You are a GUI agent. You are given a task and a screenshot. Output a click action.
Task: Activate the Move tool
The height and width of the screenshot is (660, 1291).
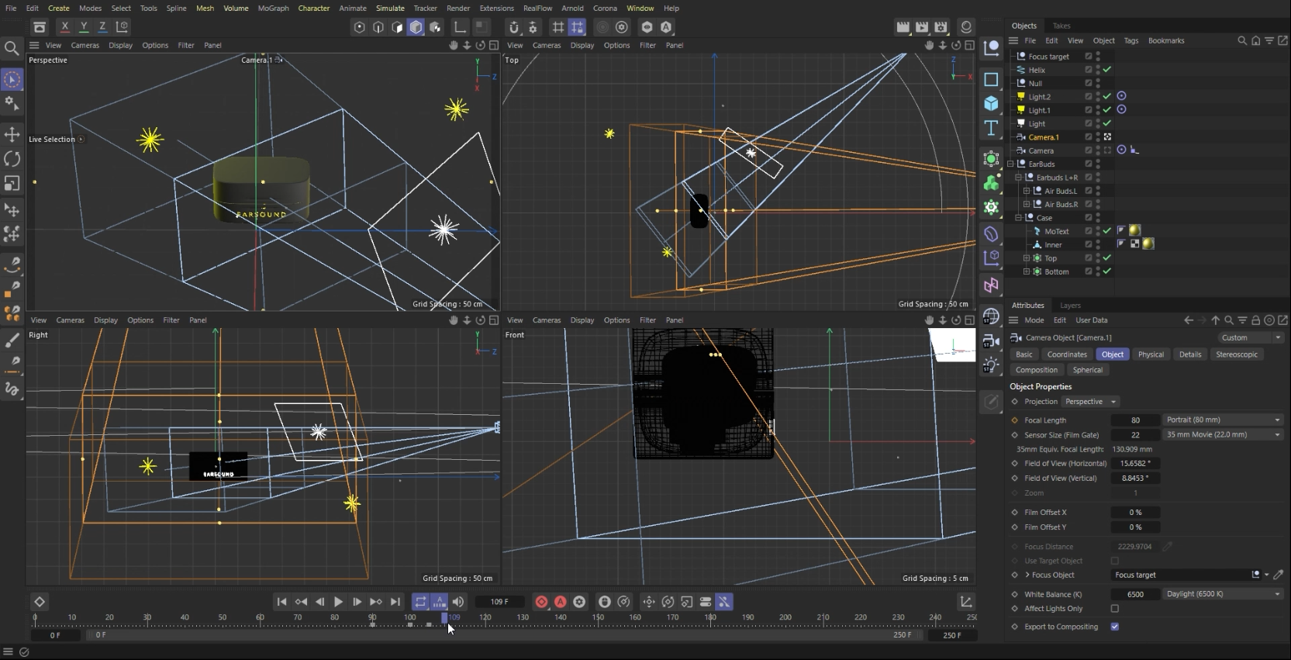[x=12, y=134]
